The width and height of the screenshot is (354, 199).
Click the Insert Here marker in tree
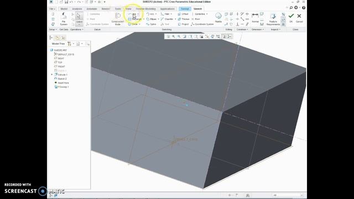(x=61, y=83)
